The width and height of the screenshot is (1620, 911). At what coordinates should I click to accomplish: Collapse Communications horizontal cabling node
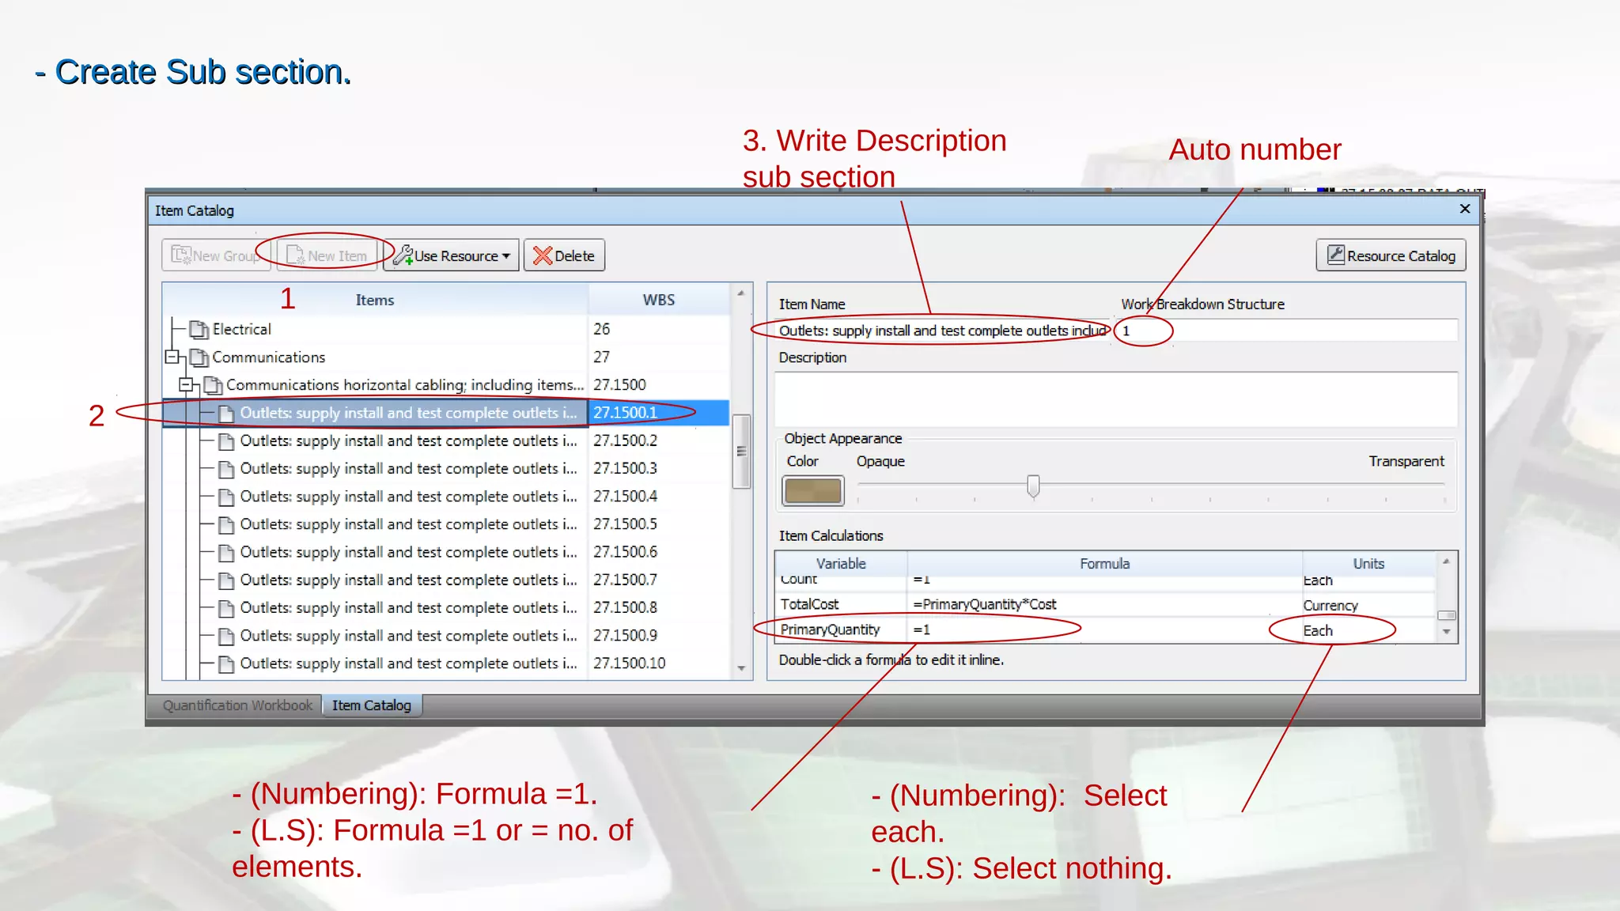(186, 385)
